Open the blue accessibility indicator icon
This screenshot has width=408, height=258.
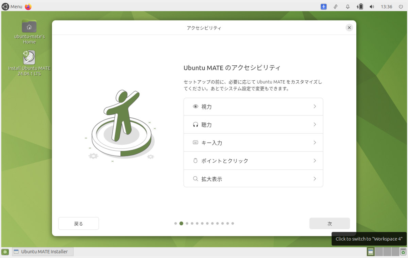click(x=324, y=6)
